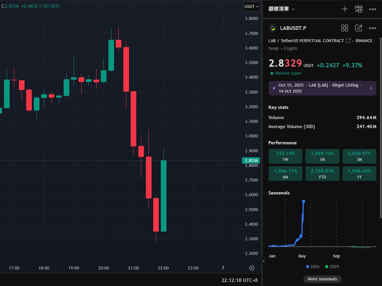Screen dimensions: 382x286
Task: Select the 6M performance tile
Action: click(x=285, y=174)
